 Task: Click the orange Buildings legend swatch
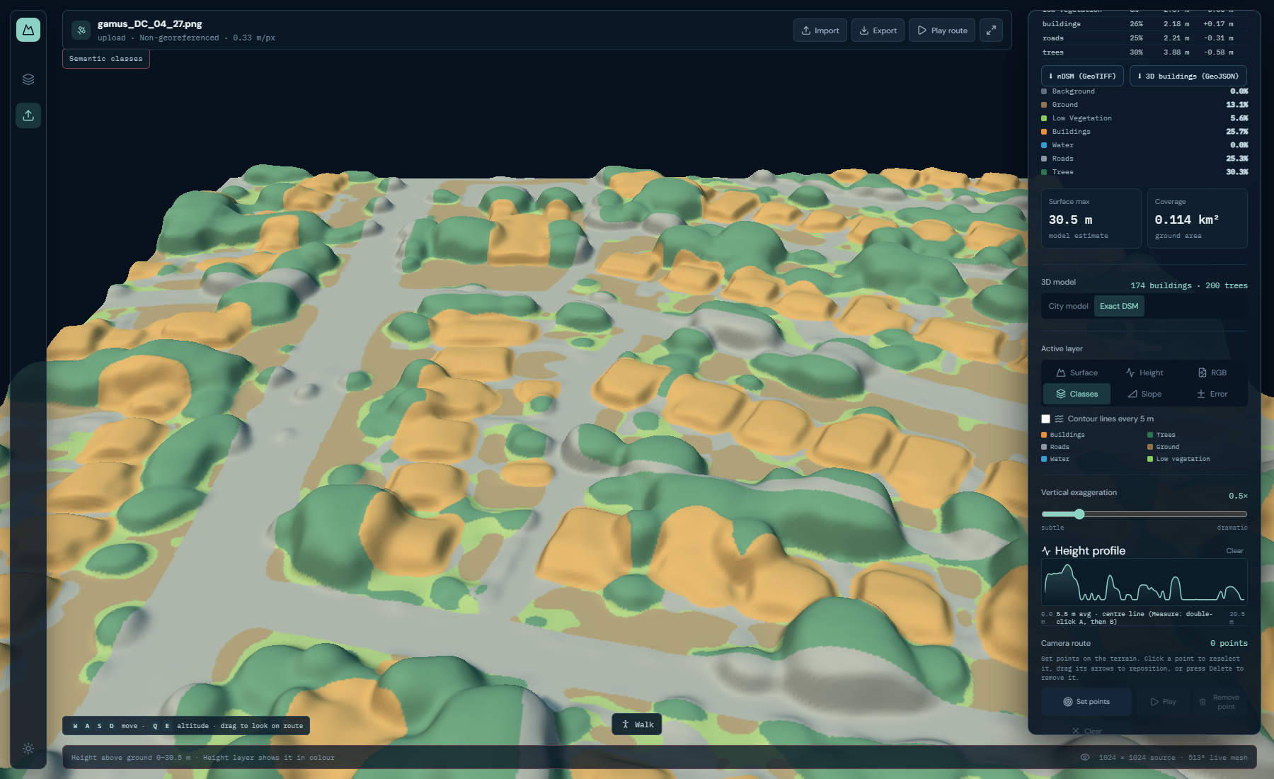point(1044,435)
